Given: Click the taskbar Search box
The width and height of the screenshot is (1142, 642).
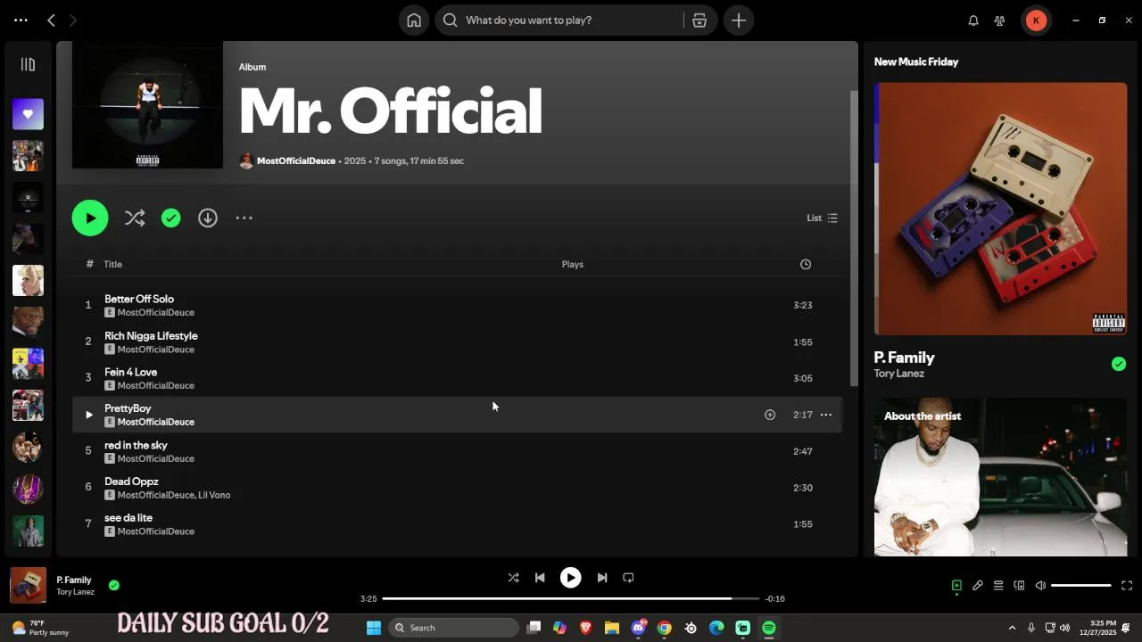Looking at the screenshot, I should [x=455, y=628].
